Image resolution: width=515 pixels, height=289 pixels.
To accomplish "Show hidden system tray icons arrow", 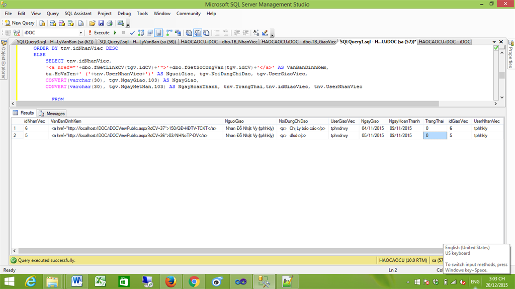I will pyautogui.click(x=408, y=282).
